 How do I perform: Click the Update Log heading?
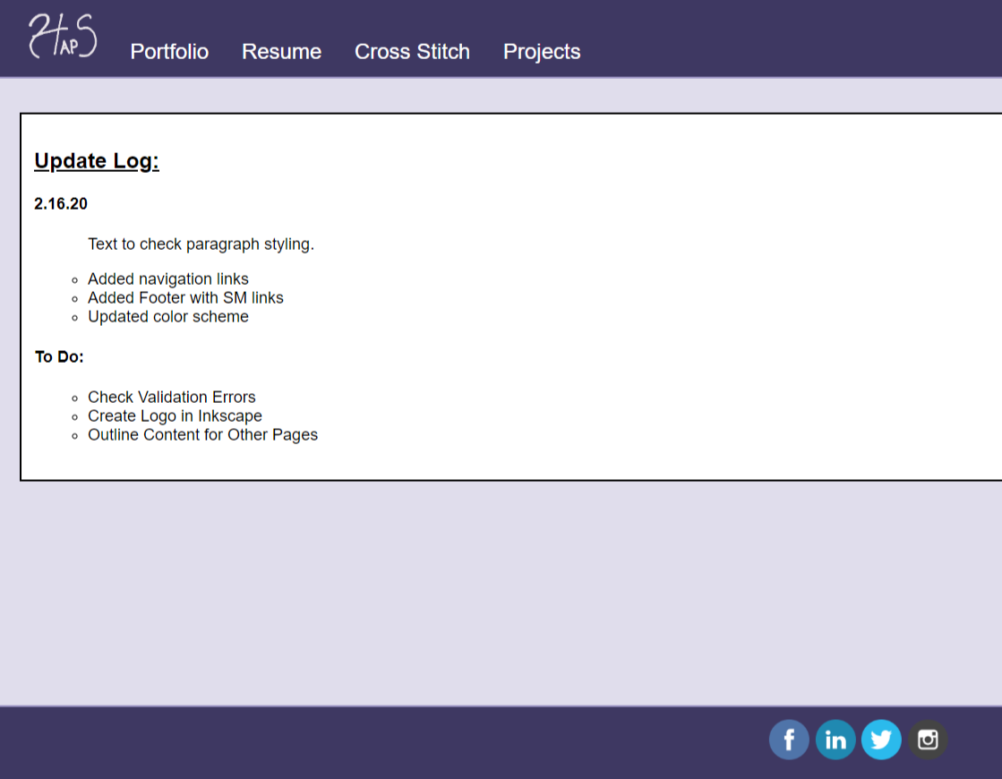(x=97, y=161)
